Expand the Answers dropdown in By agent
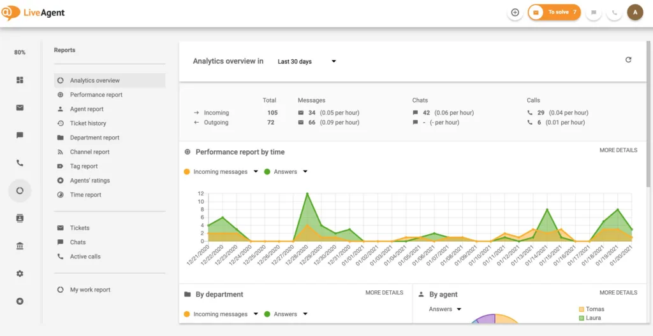Image resolution: width=653 pixels, height=336 pixels. 459,309
